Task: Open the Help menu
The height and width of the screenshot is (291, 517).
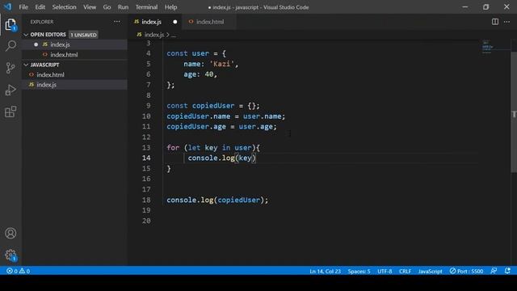Action: 170,7
